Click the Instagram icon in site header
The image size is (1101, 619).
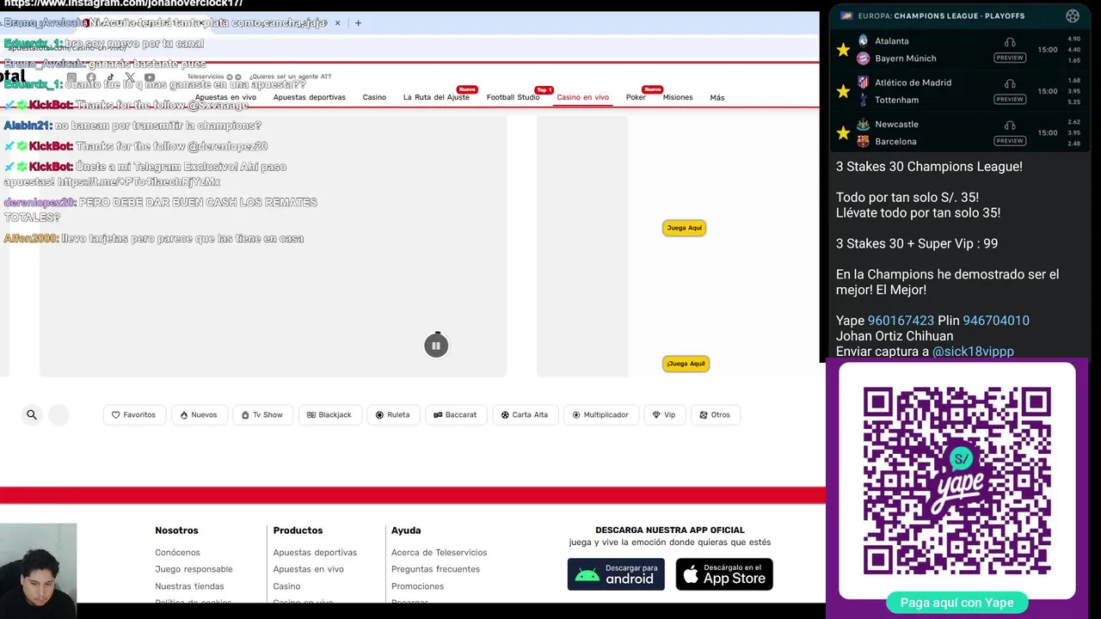pyautogui.click(x=71, y=77)
